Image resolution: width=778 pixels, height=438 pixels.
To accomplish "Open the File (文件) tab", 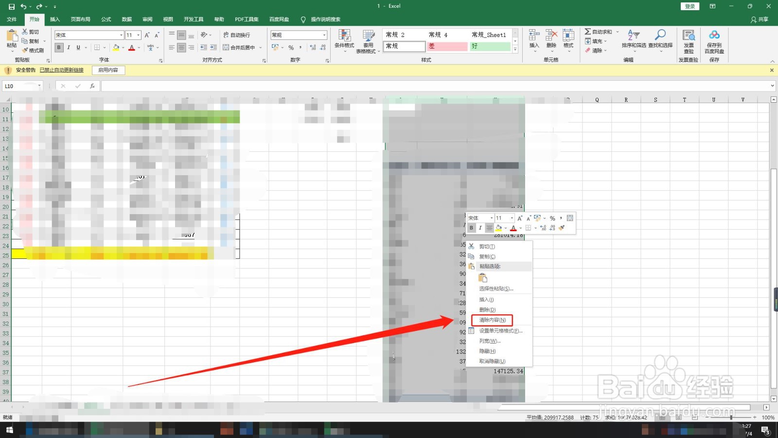I will (12, 19).
